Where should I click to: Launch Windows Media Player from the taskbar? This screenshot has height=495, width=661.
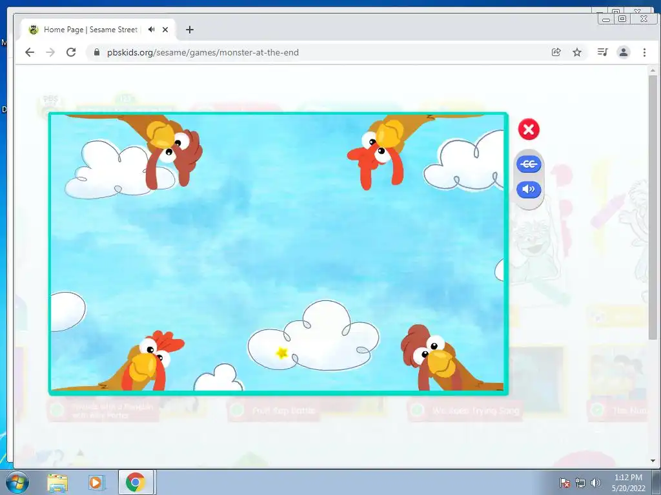[96, 482]
